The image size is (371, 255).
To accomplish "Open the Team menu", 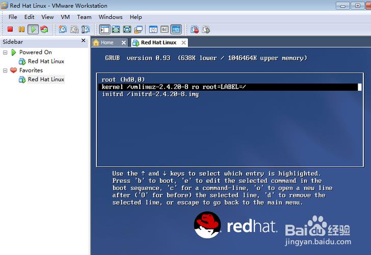I will 84,17.
